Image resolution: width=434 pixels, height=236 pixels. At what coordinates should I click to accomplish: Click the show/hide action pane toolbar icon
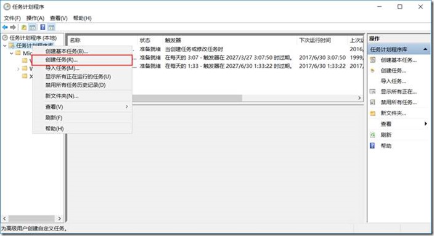[51, 27]
